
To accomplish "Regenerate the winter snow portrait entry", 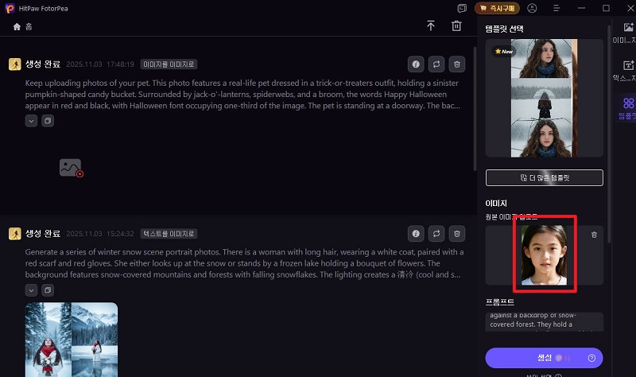I will [436, 234].
